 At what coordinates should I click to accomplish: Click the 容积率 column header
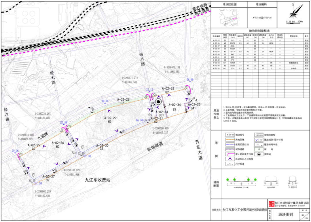click(240, 36)
